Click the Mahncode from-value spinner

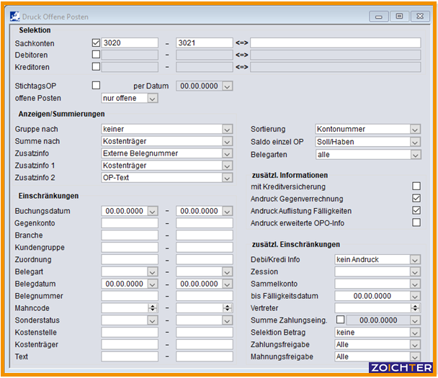click(x=152, y=307)
